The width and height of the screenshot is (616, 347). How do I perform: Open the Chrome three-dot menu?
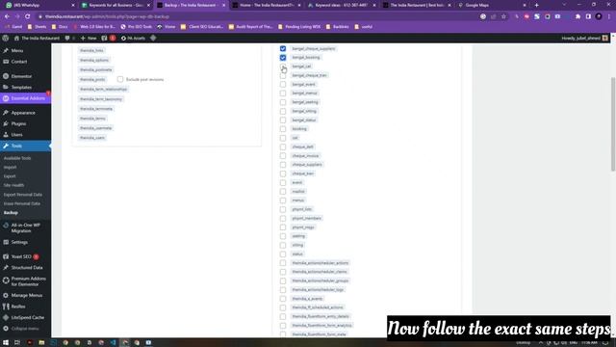click(x=609, y=16)
